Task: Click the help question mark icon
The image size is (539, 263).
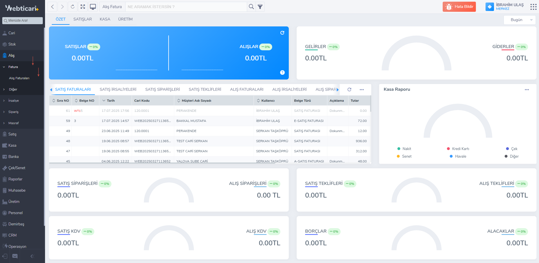Action: pos(282,72)
